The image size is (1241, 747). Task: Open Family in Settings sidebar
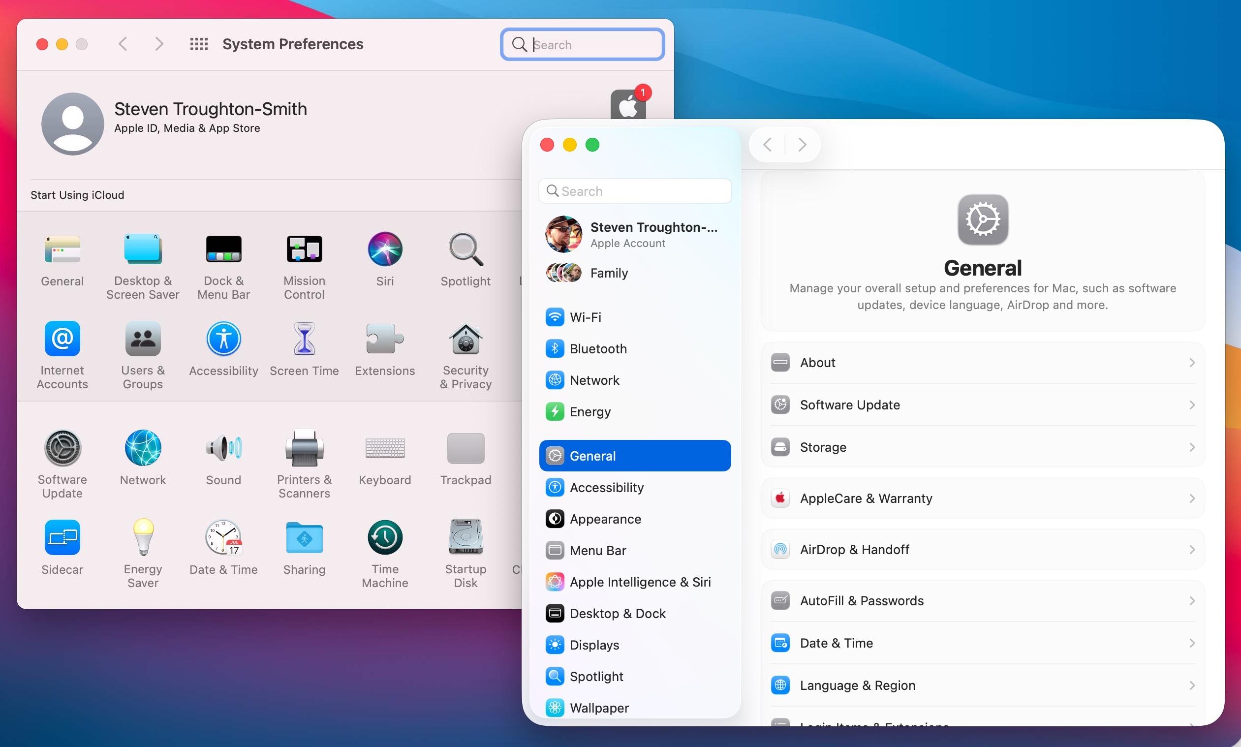[635, 273]
